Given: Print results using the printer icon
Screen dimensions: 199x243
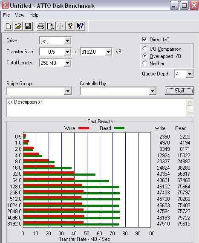Looking at the screenshot, I should pos(41,26).
